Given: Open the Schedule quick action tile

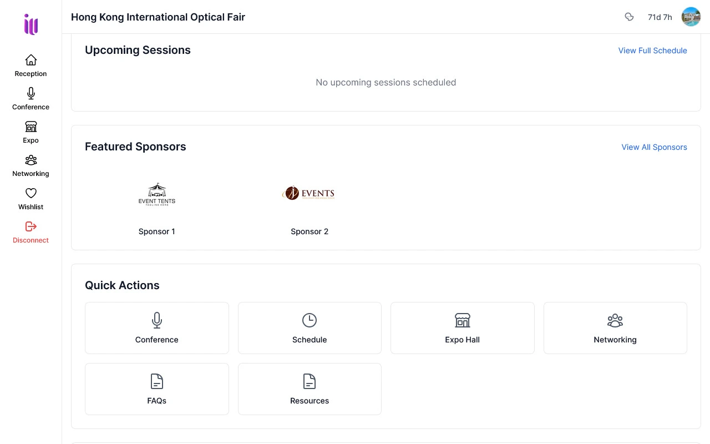Looking at the screenshot, I should click(310, 327).
